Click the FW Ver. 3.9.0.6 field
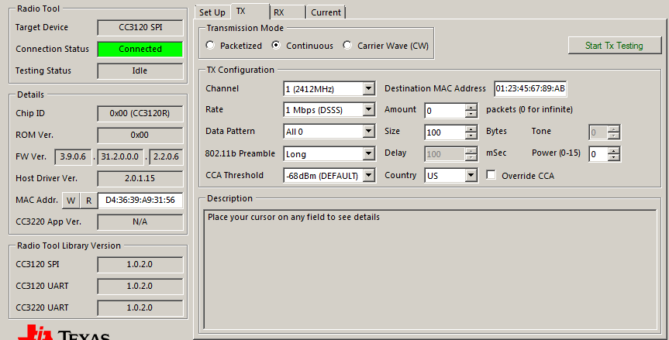 click(x=73, y=156)
